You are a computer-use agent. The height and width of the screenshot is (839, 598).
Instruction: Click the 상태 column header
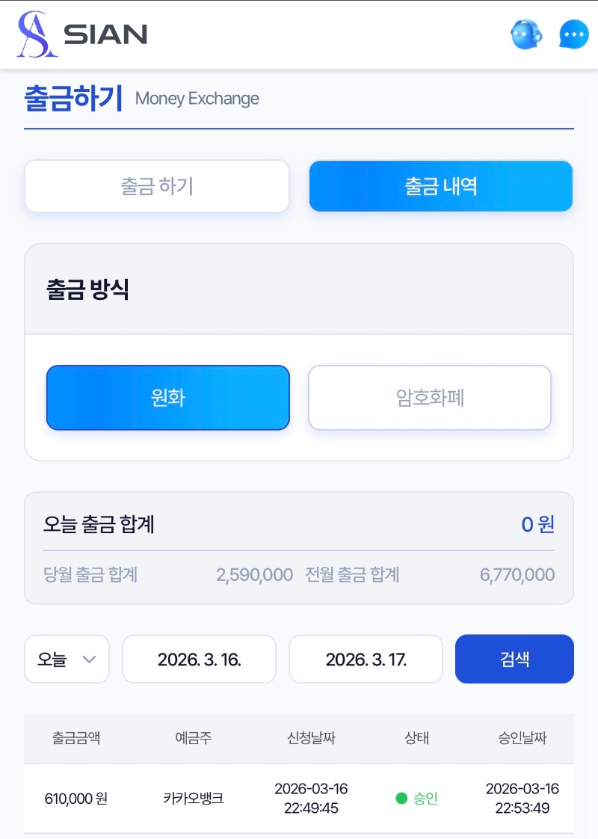[416, 738]
